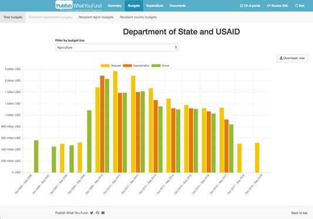
Task: Open the Source XML link
Action: [x=277, y=6]
